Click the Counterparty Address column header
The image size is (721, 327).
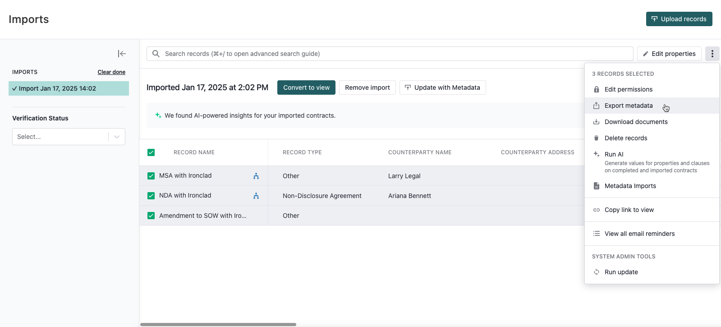537,152
